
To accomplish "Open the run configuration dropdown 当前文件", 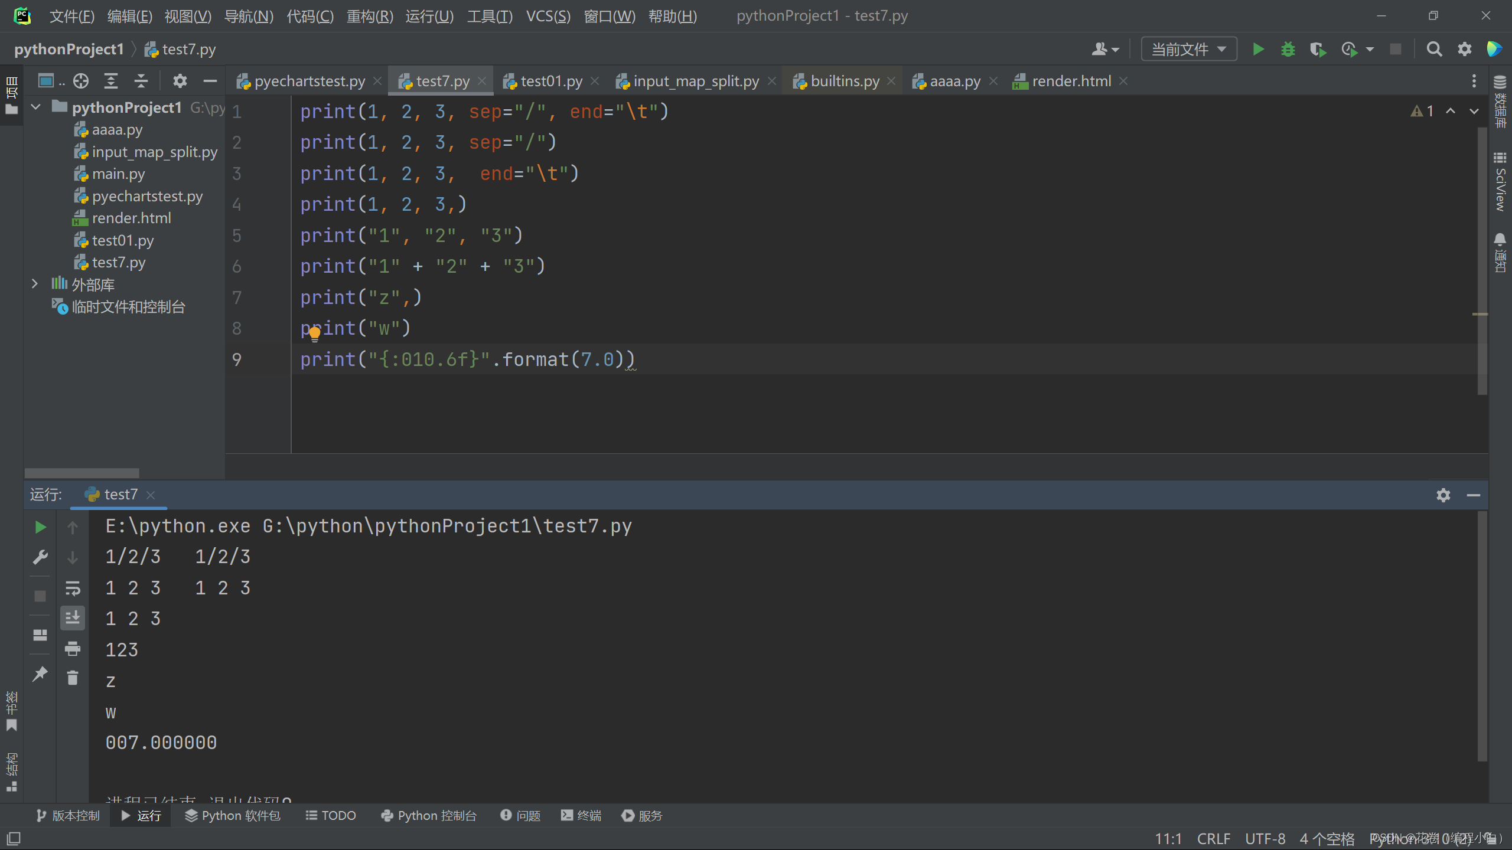I will [x=1188, y=49].
